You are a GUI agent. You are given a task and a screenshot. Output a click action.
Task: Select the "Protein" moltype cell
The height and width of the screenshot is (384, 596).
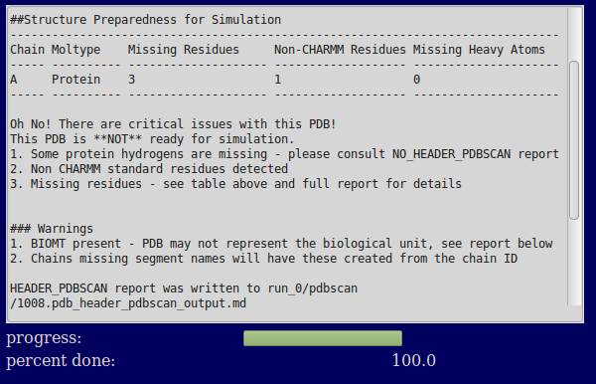click(x=76, y=80)
